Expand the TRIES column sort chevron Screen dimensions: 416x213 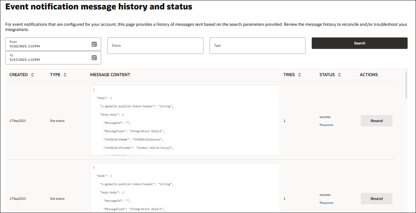300,74
